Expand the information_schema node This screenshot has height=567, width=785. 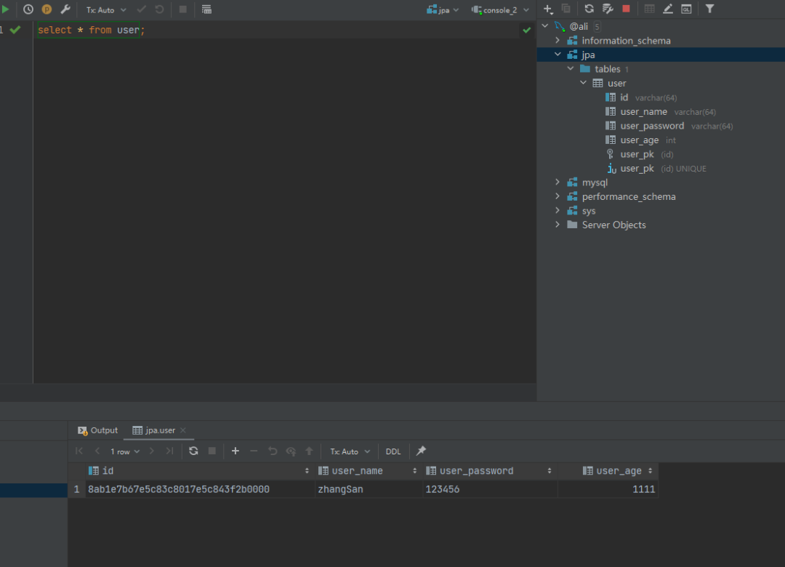click(557, 39)
